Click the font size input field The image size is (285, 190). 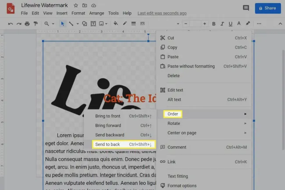click(x=195, y=24)
